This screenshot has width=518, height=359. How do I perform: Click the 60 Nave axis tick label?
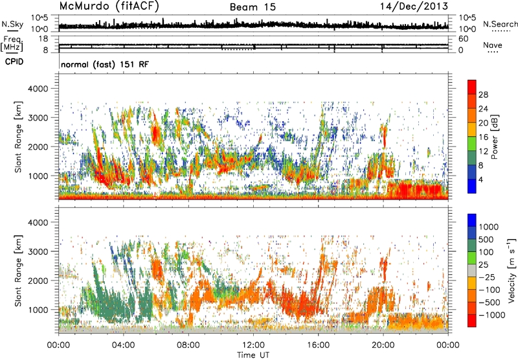pyautogui.click(x=463, y=39)
